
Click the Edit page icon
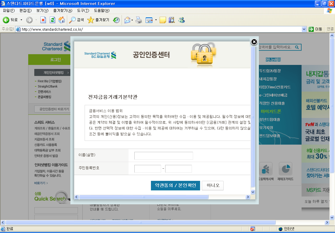click(149, 20)
